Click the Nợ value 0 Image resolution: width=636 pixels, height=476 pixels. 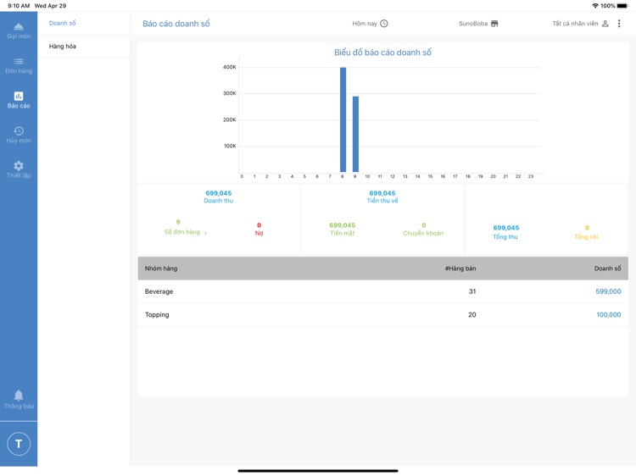(x=259, y=225)
